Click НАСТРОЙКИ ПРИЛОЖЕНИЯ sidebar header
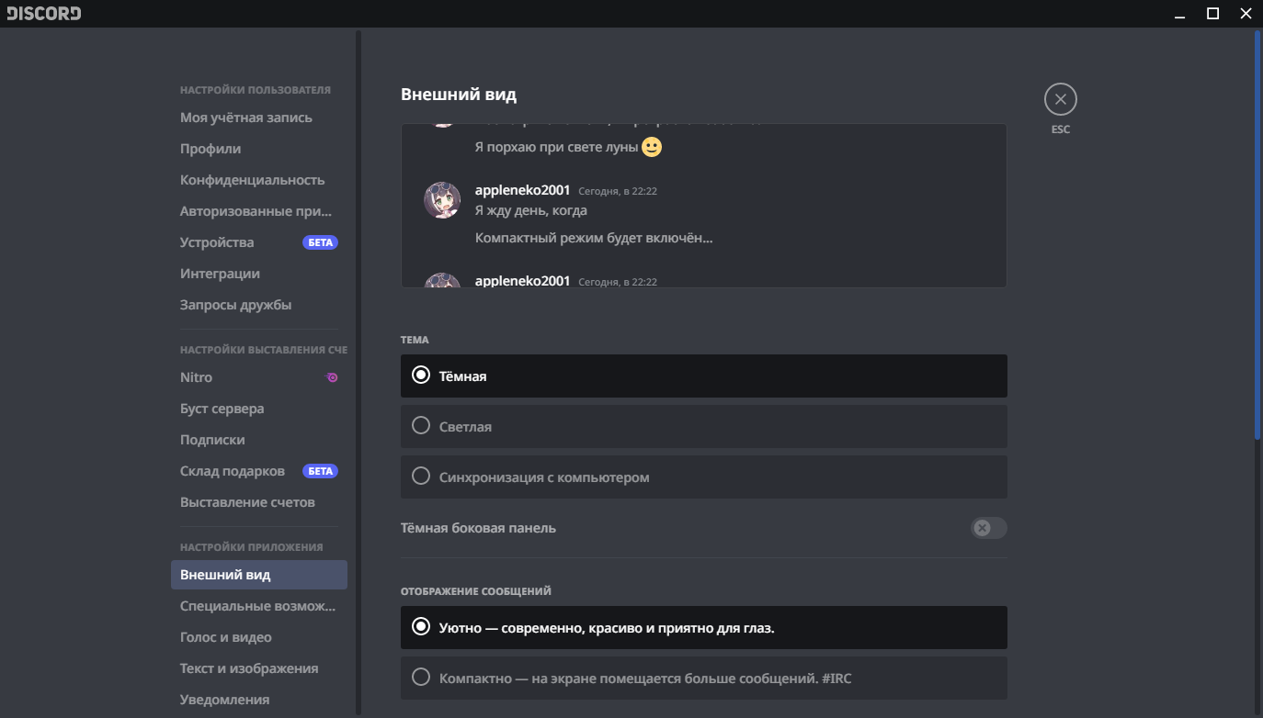Image resolution: width=1263 pixels, height=718 pixels. (x=252, y=547)
